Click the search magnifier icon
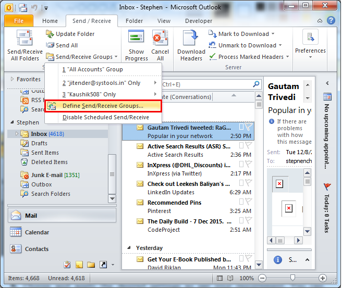This screenshot has height=288, width=342. [256, 84]
